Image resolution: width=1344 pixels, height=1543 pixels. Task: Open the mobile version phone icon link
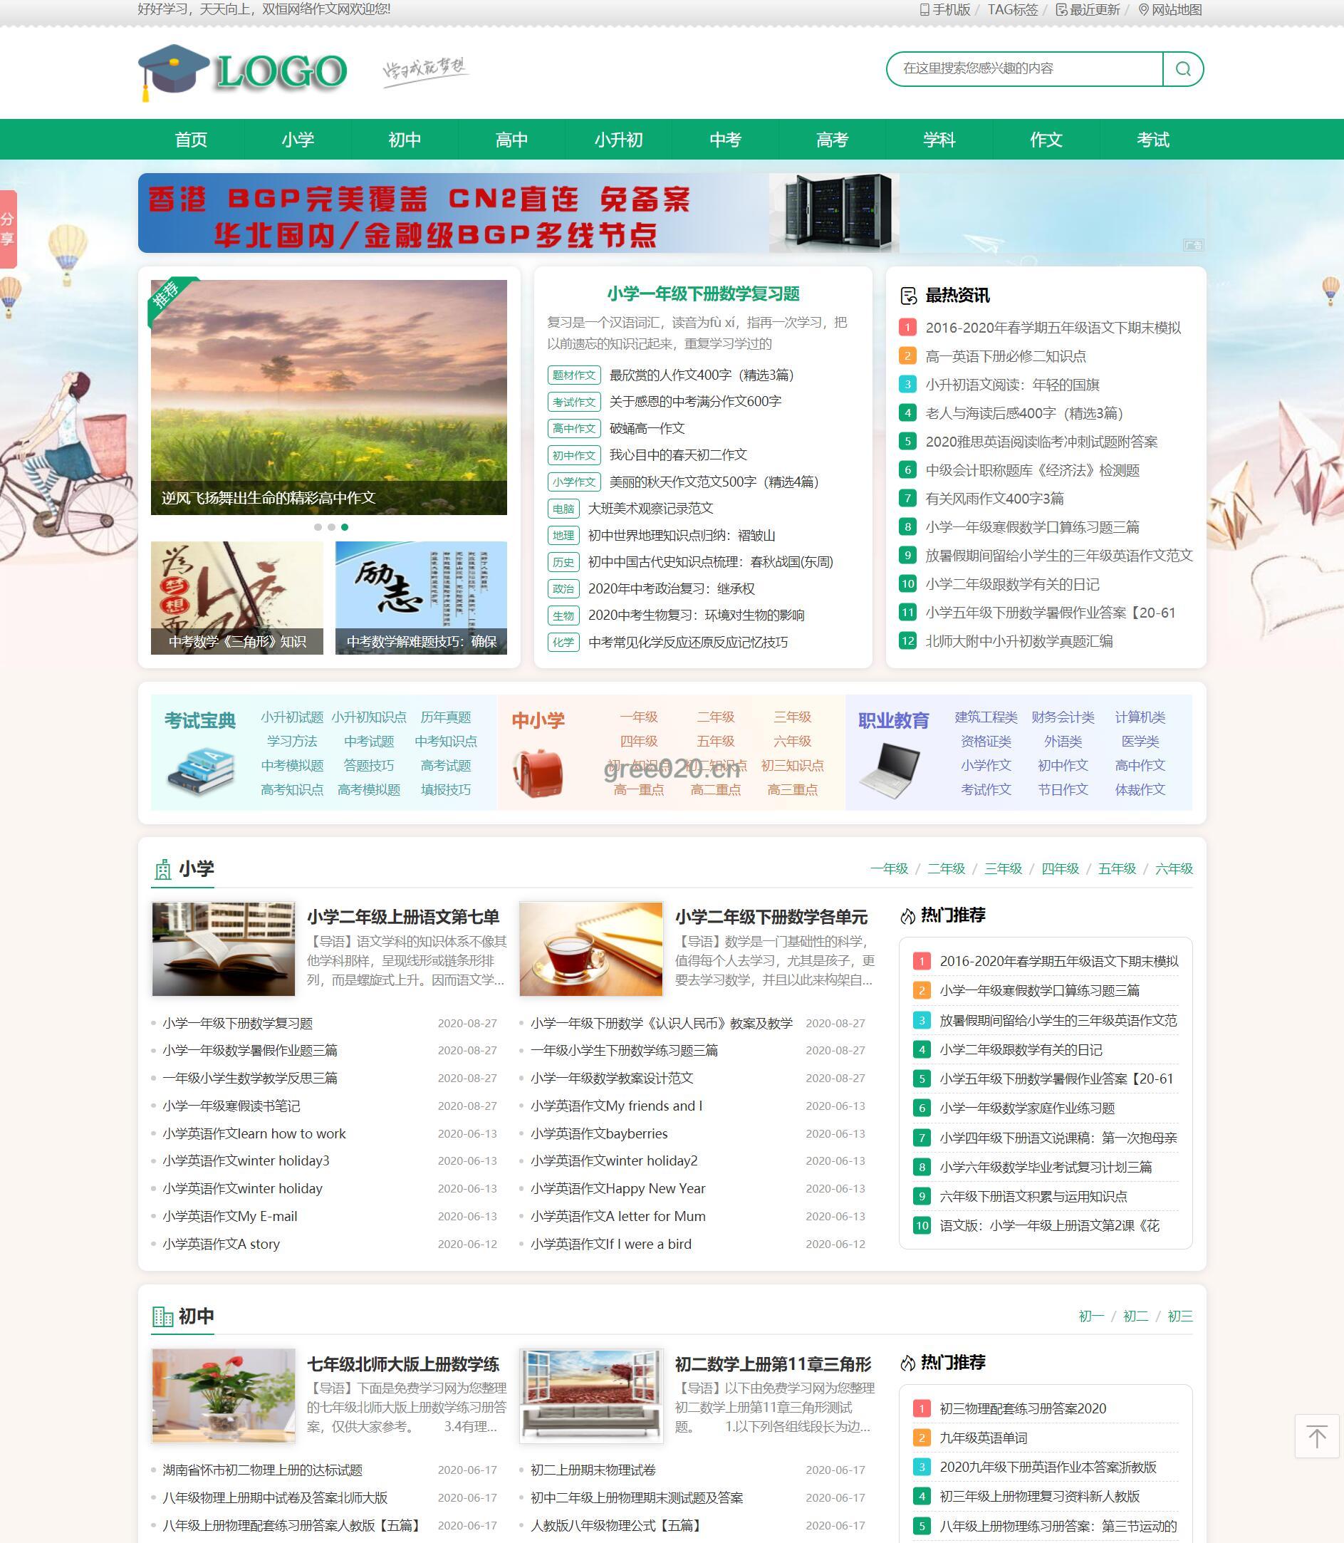924,10
